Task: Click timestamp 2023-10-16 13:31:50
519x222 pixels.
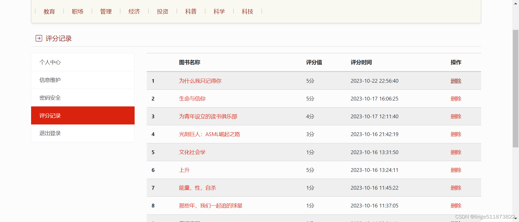Action: click(374, 152)
